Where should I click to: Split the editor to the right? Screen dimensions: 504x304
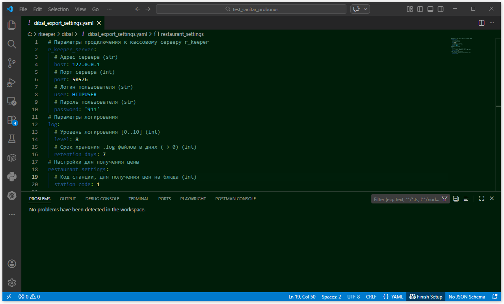pyautogui.click(x=481, y=23)
